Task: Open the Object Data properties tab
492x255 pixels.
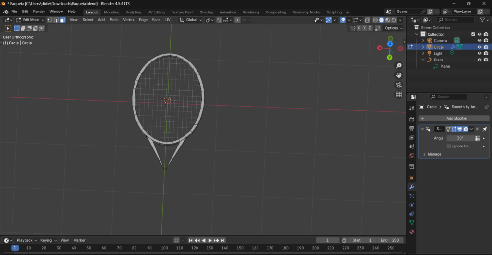Action: click(x=412, y=223)
